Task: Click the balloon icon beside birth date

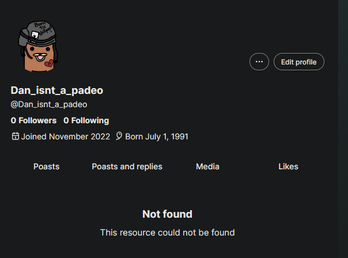Action: pos(119,136)
